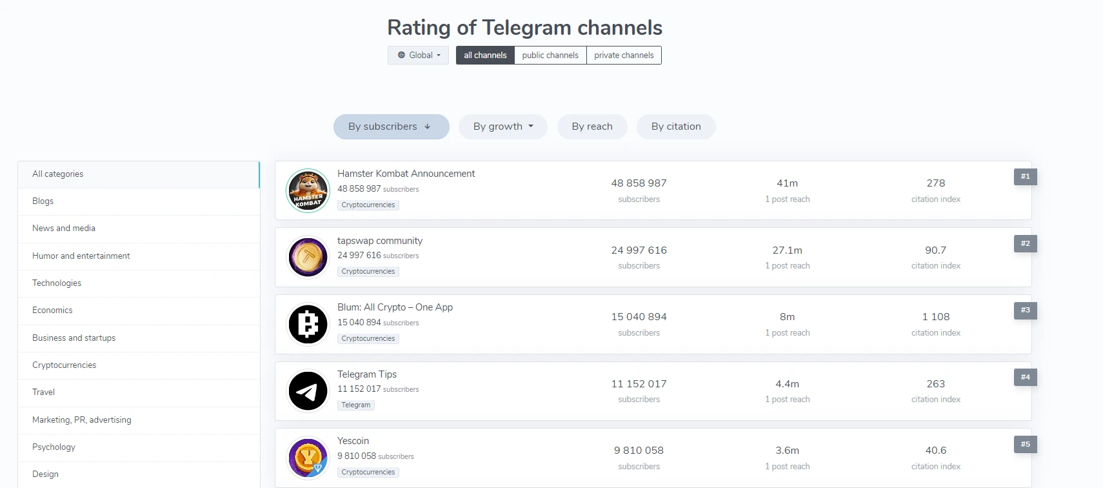Open the Yescoin channel avatar

tap(308, 458)
